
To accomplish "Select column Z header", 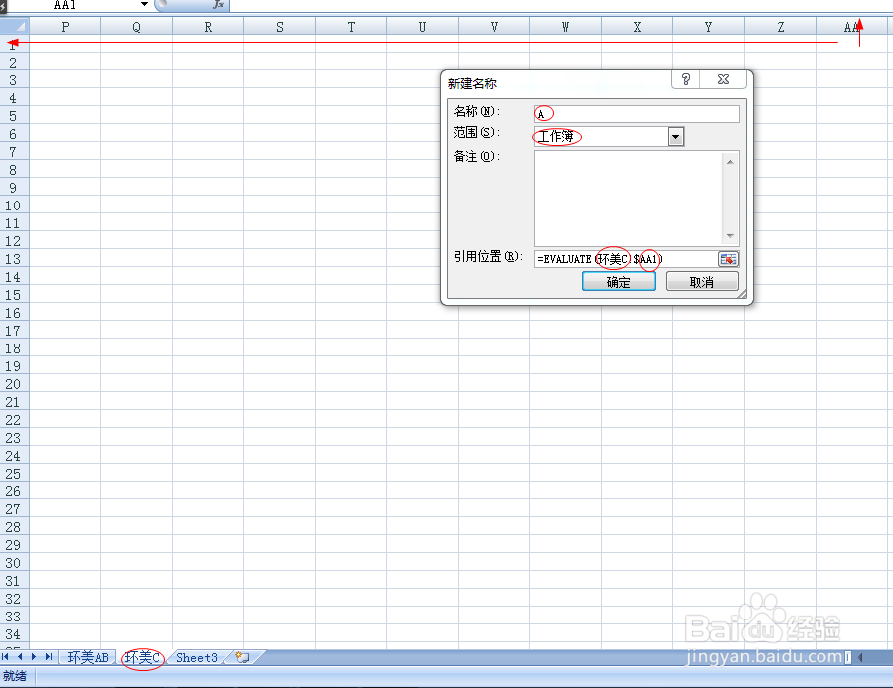I will pyautogui.click(x=780, y=27).
